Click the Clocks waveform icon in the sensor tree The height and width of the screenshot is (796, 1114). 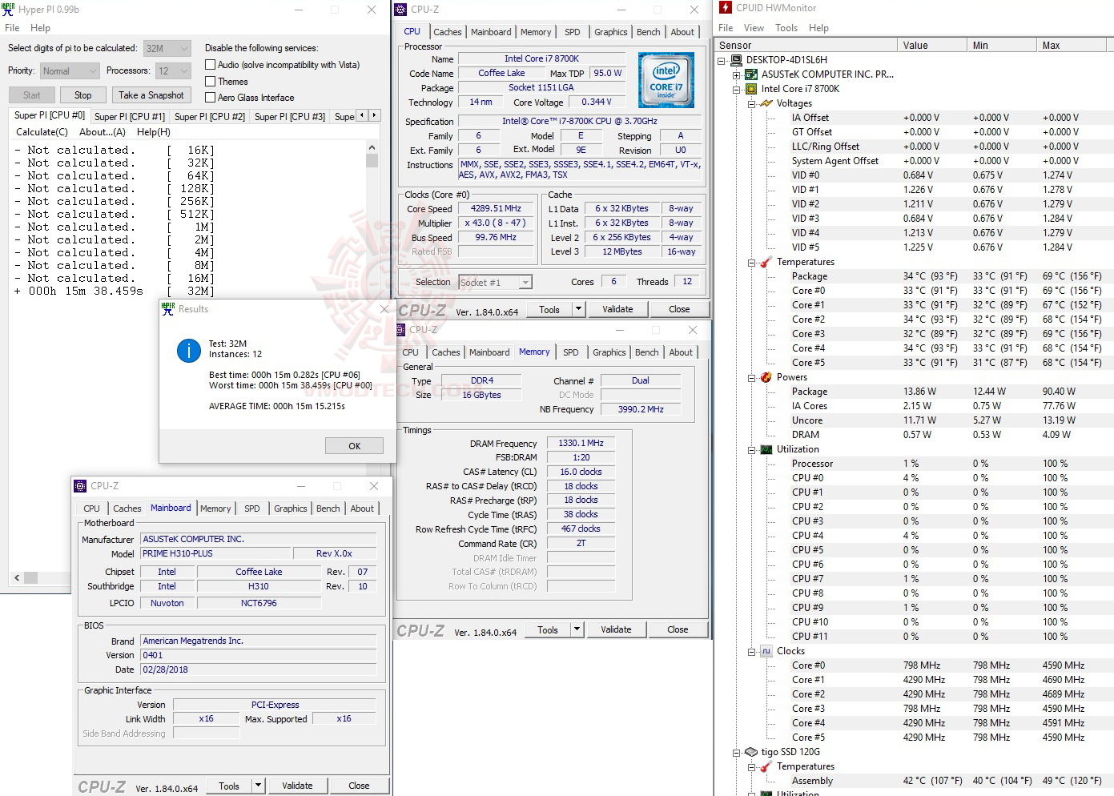[x=766, y=651]
